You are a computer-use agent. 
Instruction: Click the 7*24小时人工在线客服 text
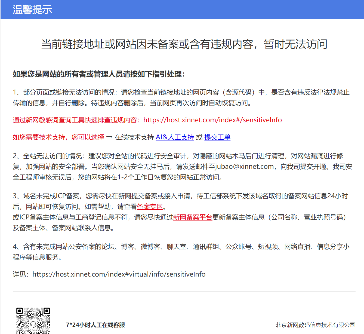pyautogui.click(x=95, y=325)
